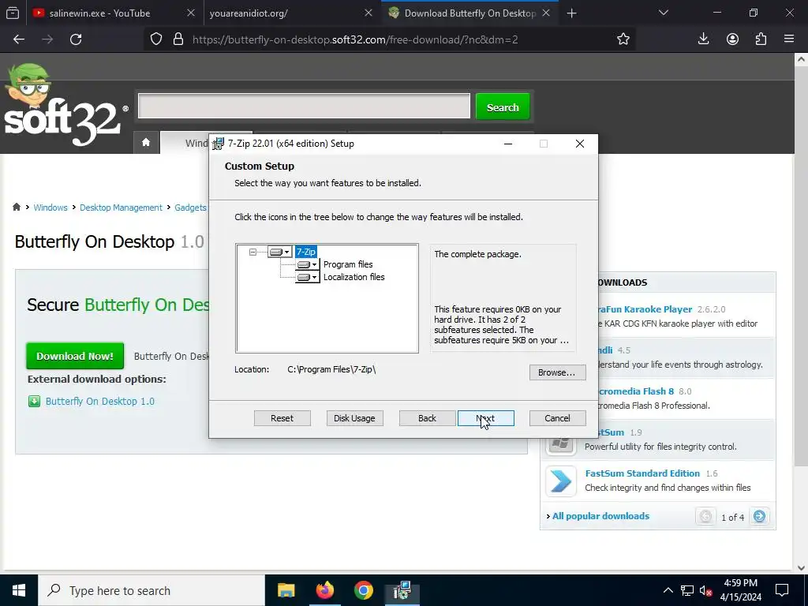Open Firefox account icon

[x=732, y=39]
